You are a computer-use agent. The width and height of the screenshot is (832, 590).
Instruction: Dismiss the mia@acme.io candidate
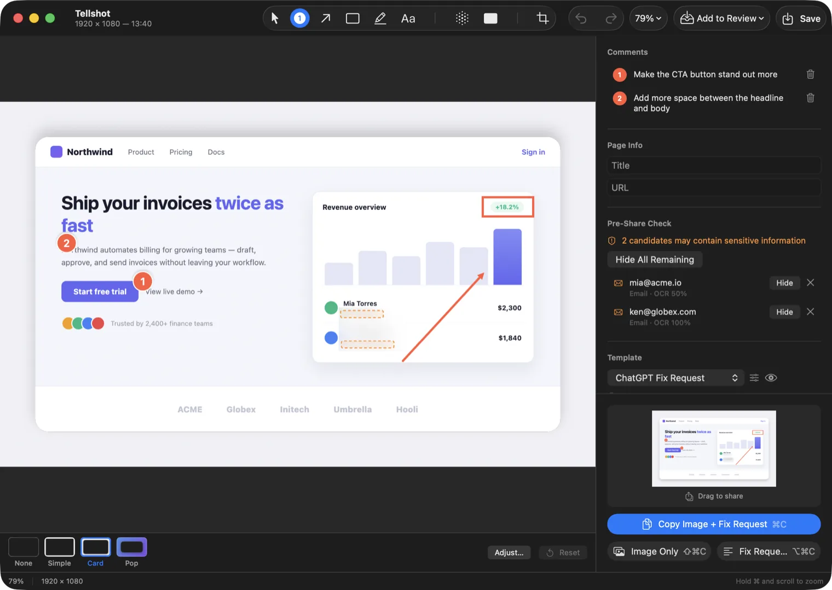[811, 283]
